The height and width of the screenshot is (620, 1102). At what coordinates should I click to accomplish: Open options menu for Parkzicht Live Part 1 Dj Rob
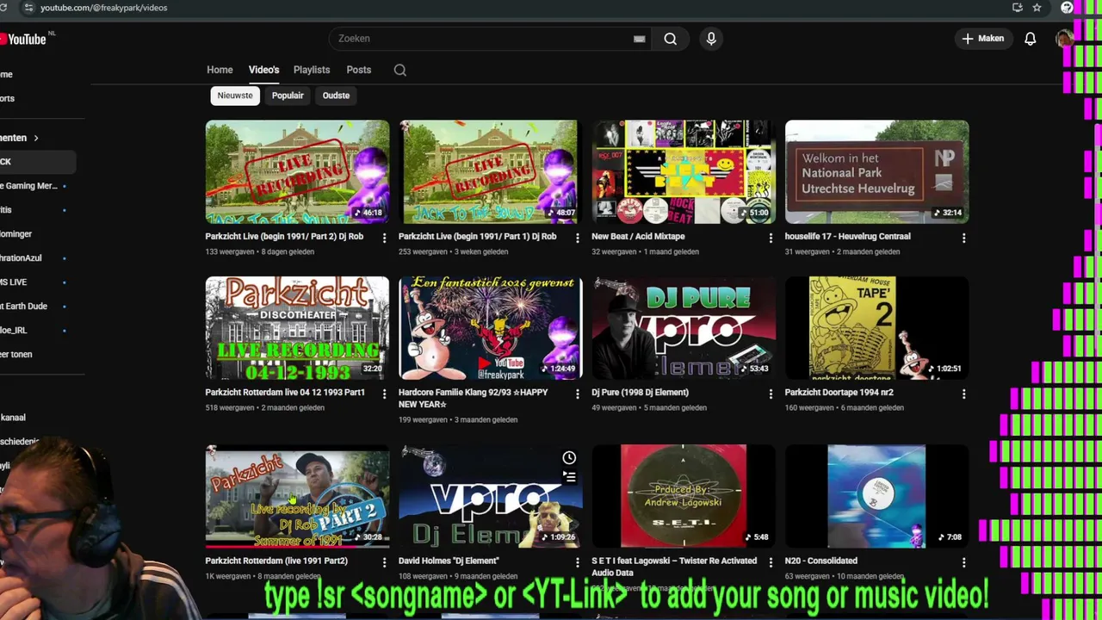pos(578,238)
